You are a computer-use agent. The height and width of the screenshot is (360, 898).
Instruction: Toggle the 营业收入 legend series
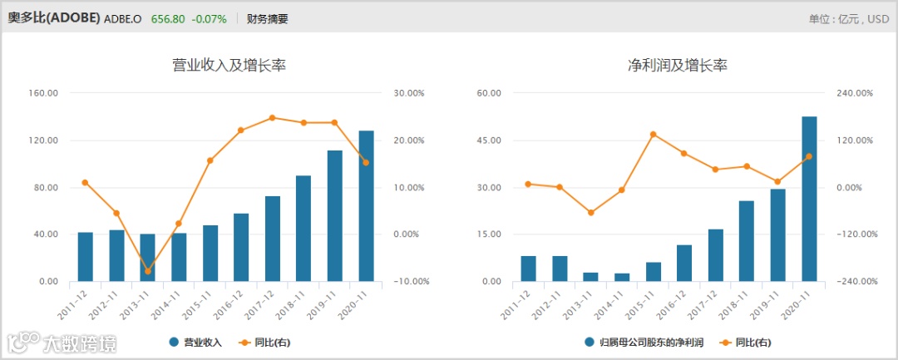pos(195,343)
